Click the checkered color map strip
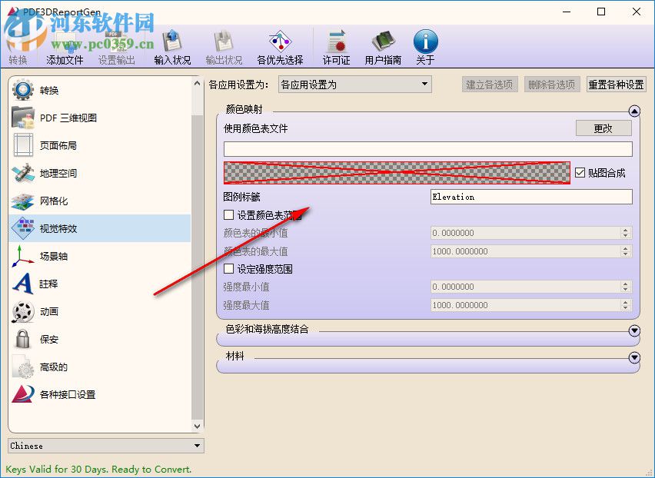 (x=394, y=172)
